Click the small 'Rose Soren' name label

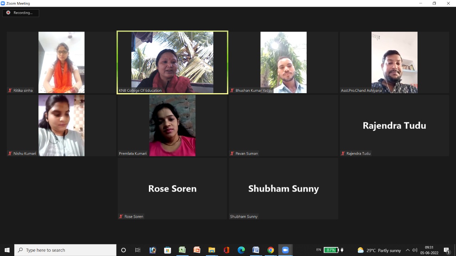click(x=134, y=216)
